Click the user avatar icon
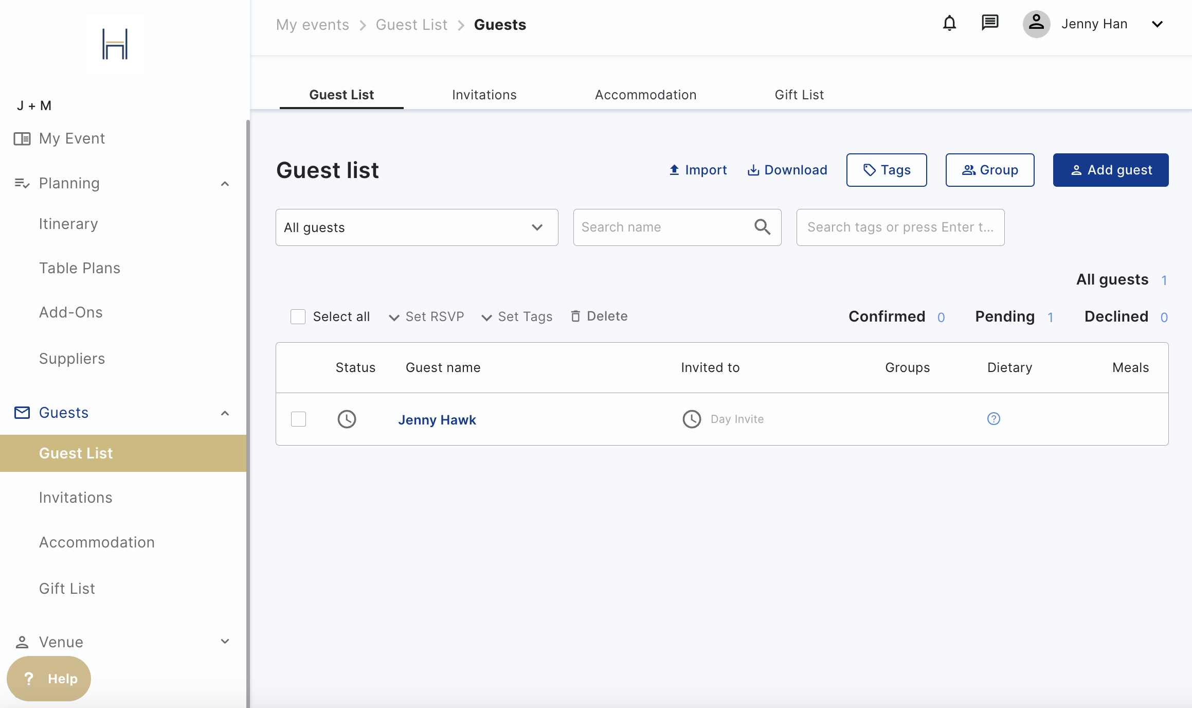 point(1036,24)
